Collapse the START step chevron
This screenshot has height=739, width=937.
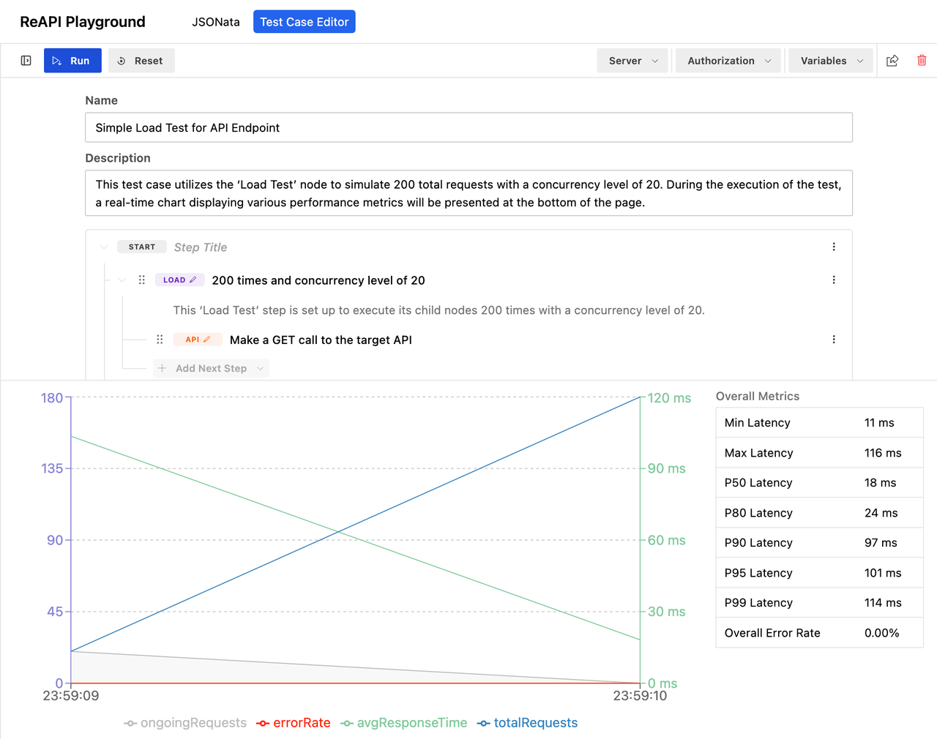coord(104,247)
